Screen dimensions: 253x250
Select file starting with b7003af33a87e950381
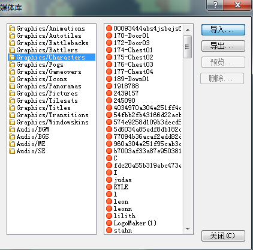pyautogui.click(x=147, y=151)
